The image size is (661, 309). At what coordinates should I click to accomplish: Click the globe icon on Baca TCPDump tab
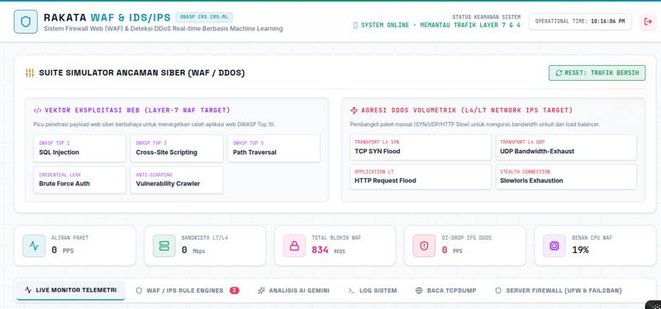coord(419,291)
